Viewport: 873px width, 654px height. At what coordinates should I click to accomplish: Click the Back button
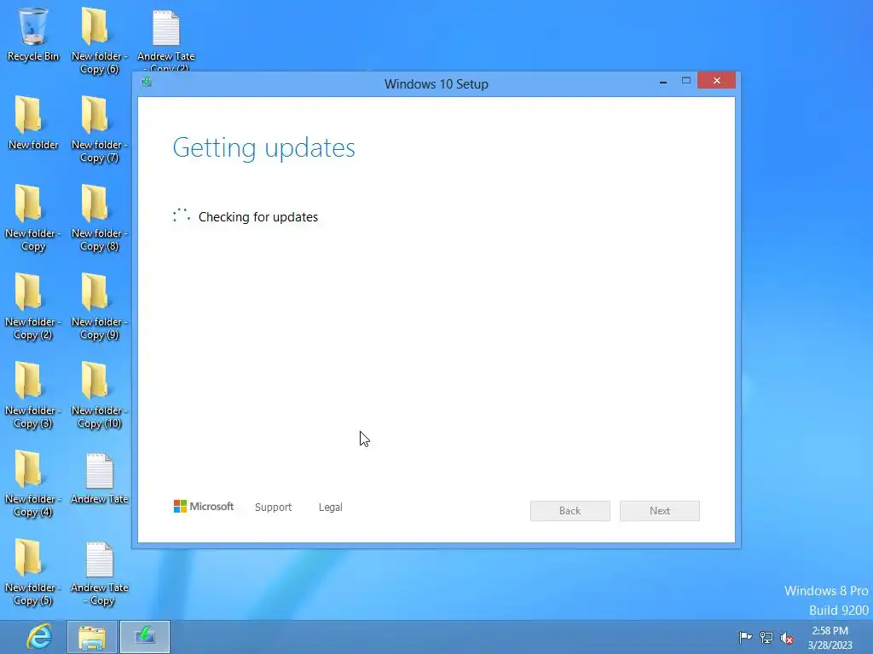570,511
